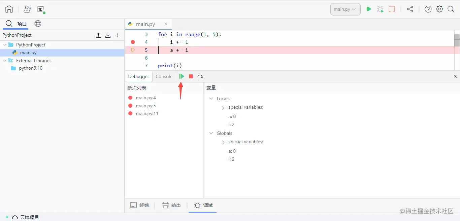This screenshot has width=460, height=221.
Task: Switch to the globe tab
Action: point(38,24)
